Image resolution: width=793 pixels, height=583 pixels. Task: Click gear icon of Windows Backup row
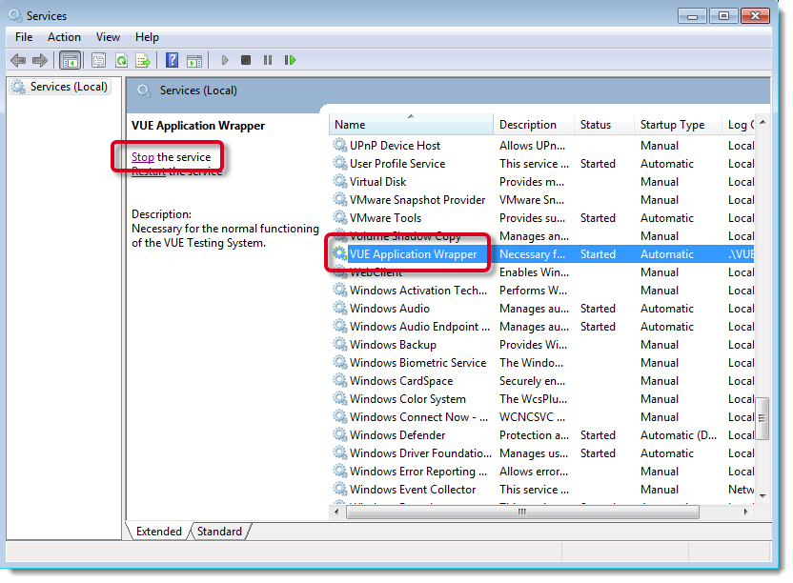point(340,344)
